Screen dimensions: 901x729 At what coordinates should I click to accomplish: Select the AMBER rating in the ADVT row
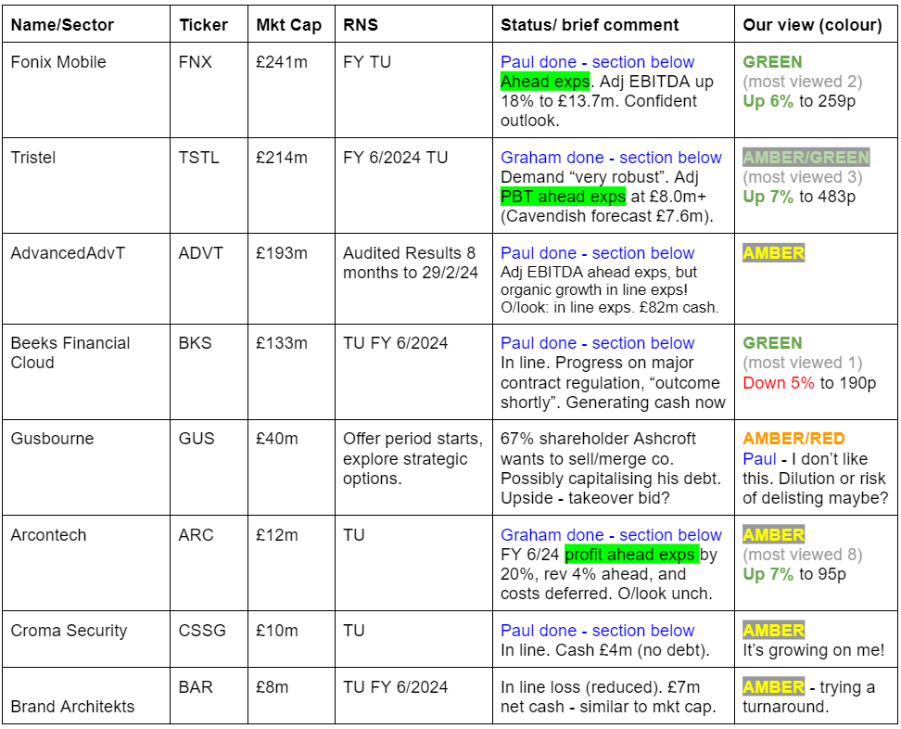click(773, 253)
